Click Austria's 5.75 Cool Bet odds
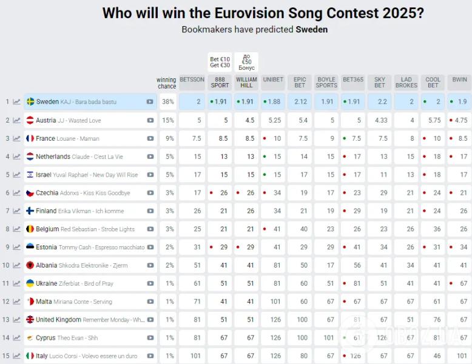472x364 pixels. (433, 121)
